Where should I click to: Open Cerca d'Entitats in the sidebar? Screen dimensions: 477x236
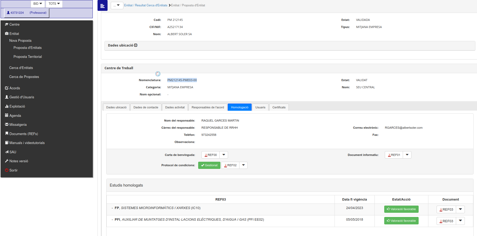tap(21, 68)
